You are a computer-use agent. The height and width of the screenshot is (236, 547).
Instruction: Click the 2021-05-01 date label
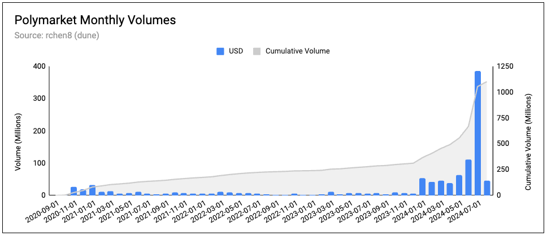115,210
